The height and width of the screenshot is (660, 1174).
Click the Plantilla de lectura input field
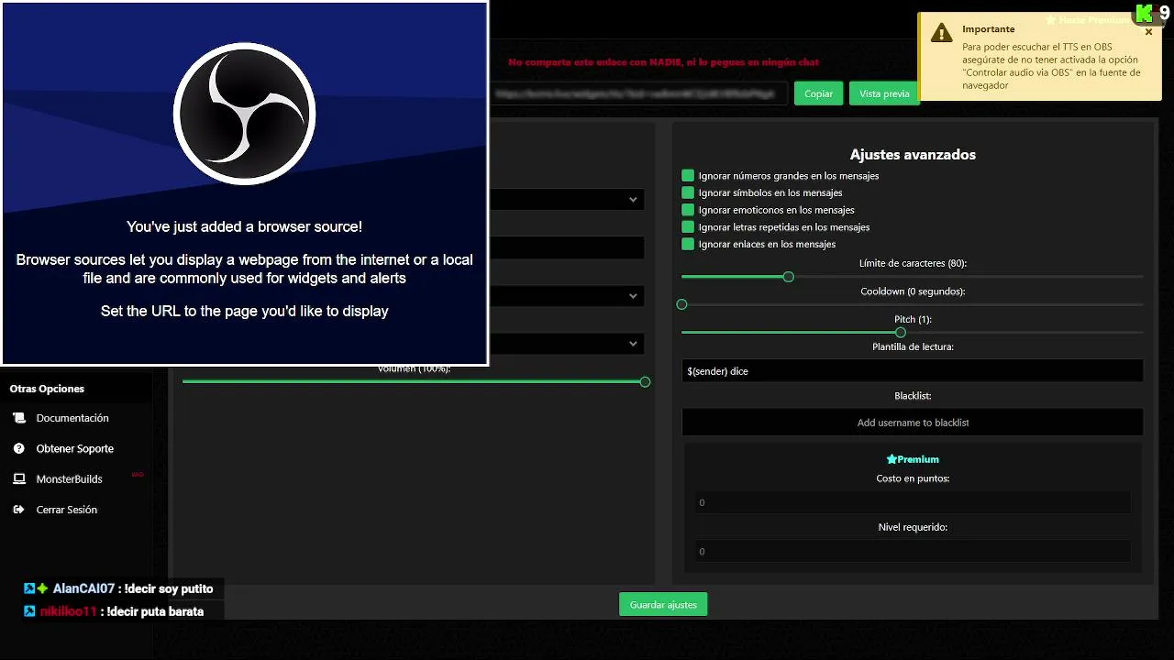pos(913,371)
